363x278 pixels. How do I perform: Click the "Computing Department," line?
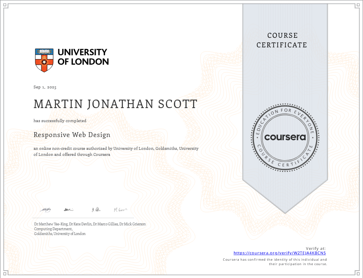[x=53, y=229]
